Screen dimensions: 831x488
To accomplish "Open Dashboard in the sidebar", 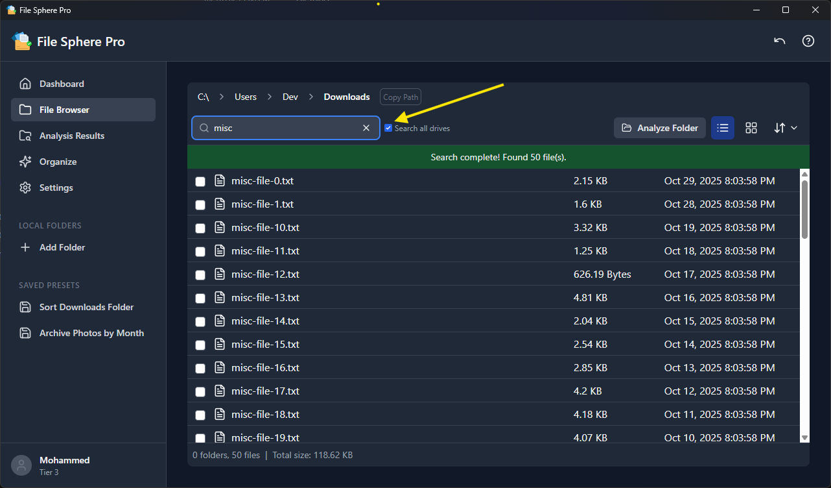I will tap(83, 84).
